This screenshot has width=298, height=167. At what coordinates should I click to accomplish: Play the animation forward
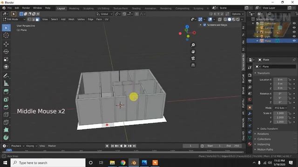[x=125, y=146]
